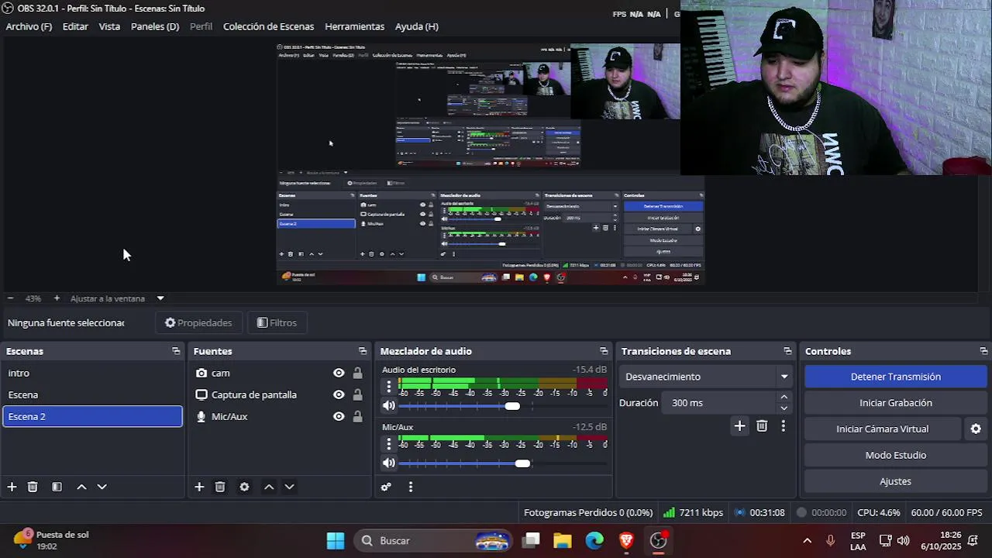Mute Audio del escritorio speaker

point(389,405)
